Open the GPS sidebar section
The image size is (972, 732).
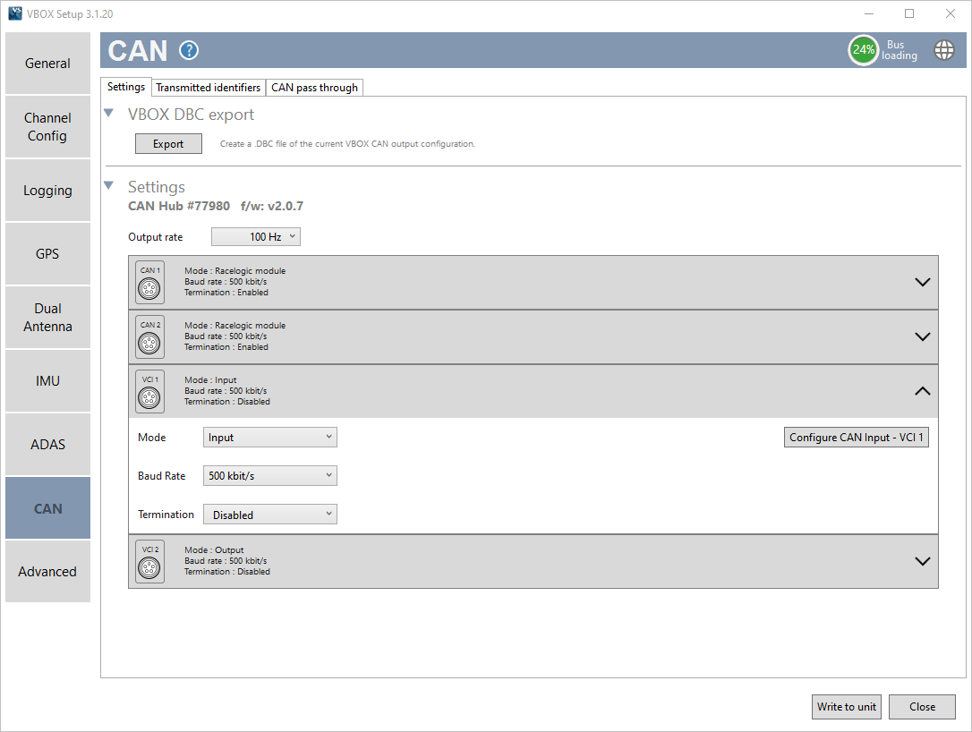pos(47,254)
